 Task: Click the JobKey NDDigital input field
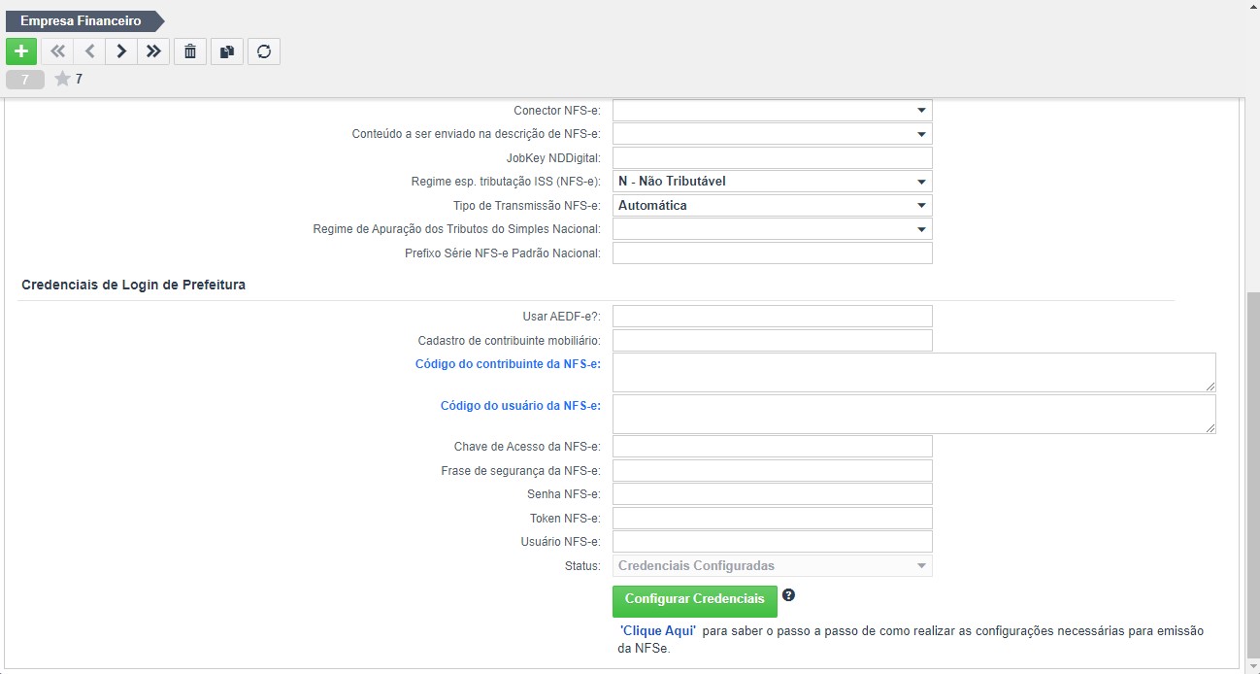click(x=773, y=158)
